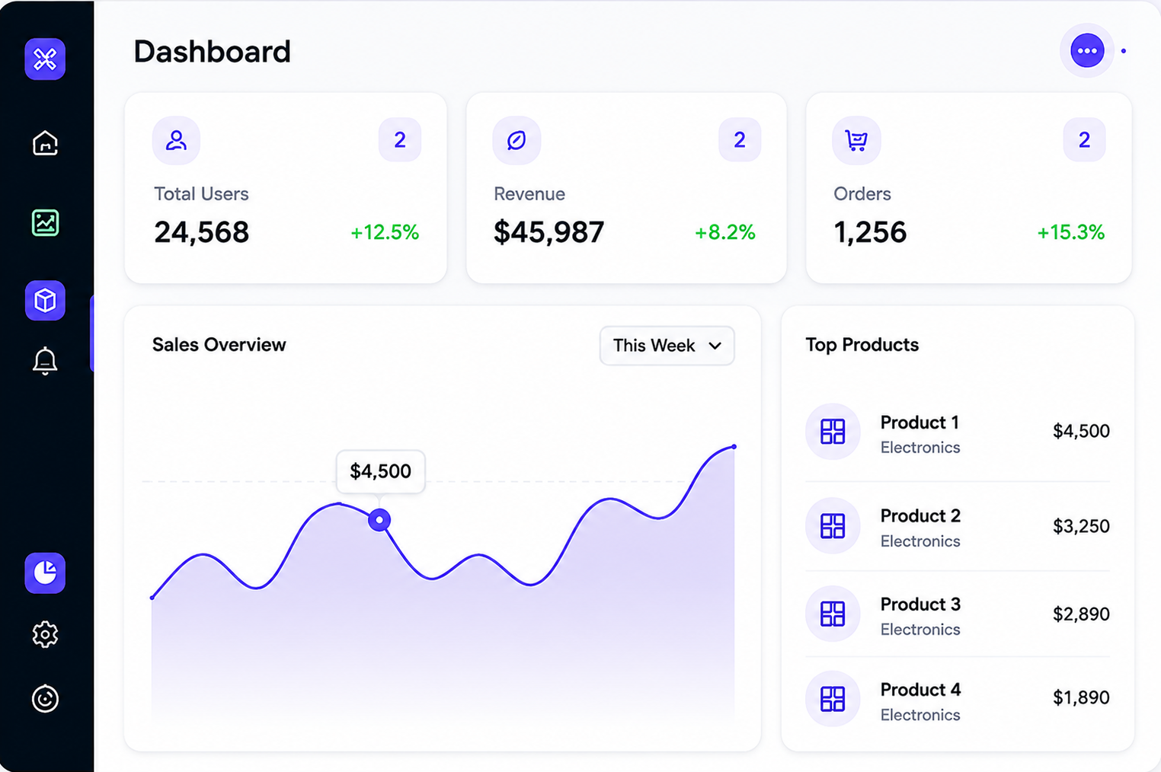1161x772 pixels.
Task: Click the Total Users label
Action: tap(201, 194)
